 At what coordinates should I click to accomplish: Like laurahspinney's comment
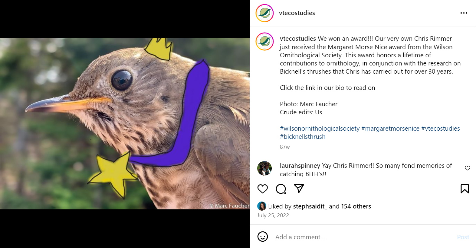tap(467, 168)
